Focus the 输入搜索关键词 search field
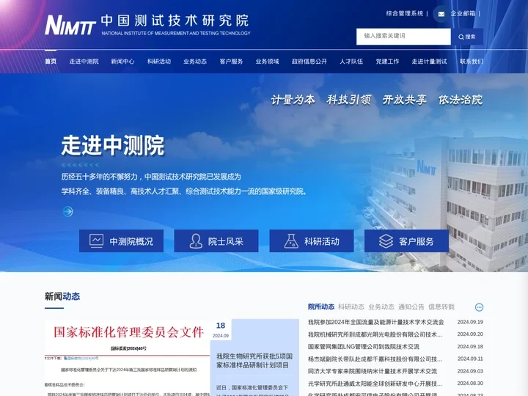The height and width of the screenshot is (396, 528). (x=403, y=37)
